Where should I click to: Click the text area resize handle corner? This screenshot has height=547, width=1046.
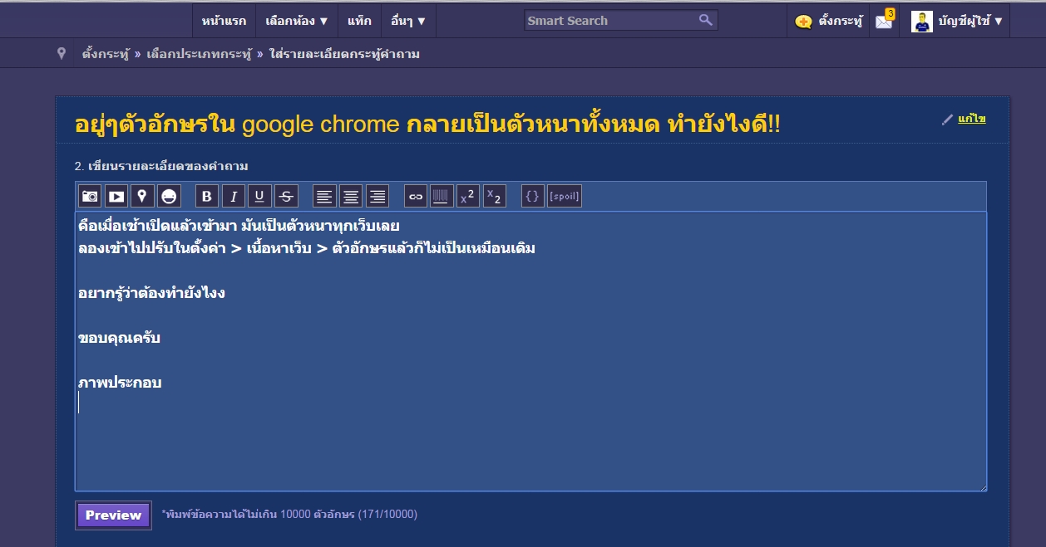982,486
